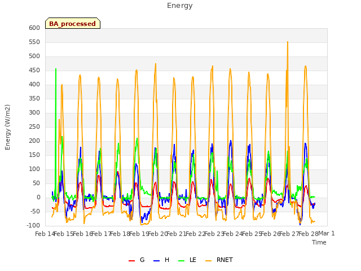This screenshot has height=271, width=361.
Task: Click the RNET peak near 550 on Feb 27
Action: pos(288,42)
